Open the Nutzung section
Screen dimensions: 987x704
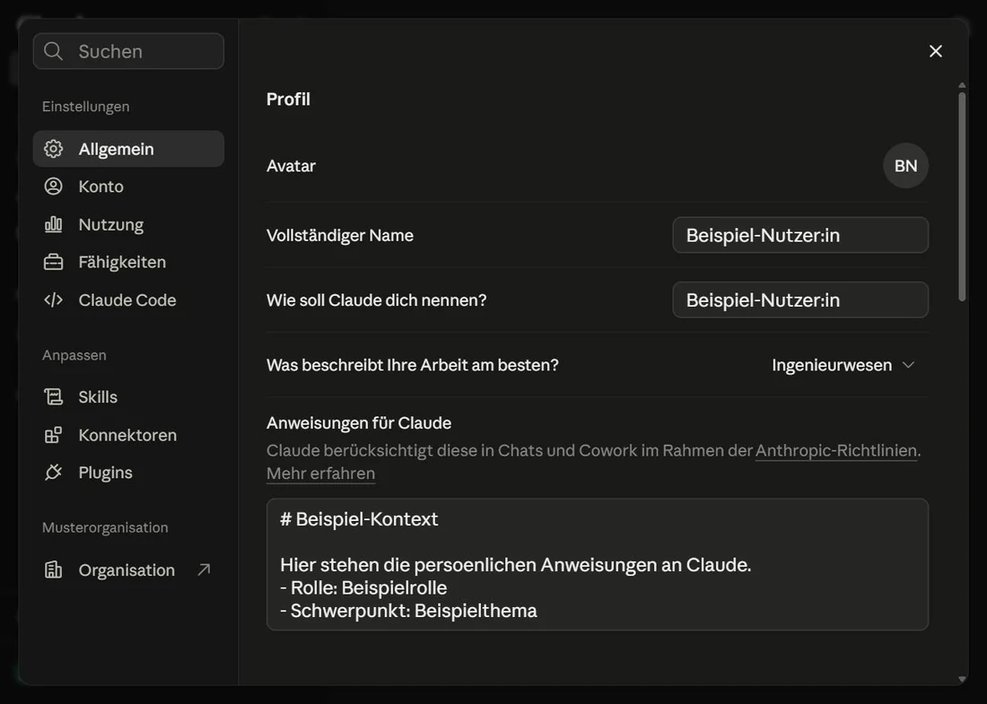pos(128,224)
